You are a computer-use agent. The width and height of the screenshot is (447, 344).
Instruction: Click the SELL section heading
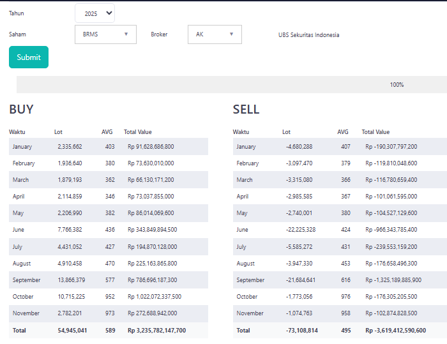pyautogui.click(x=246, y=109)
